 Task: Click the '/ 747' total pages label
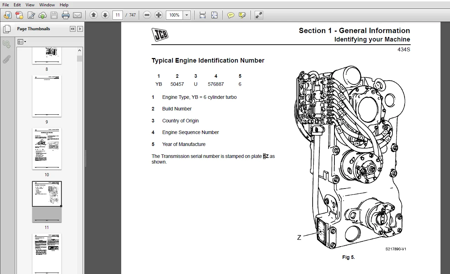coord(131,15)
